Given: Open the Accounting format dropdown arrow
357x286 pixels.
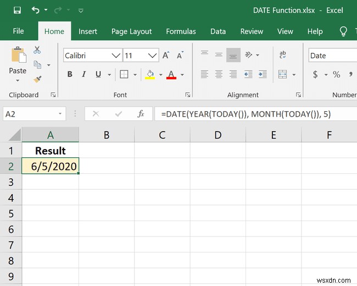Looking at the screenshot, I should click(x=326, y=75).
